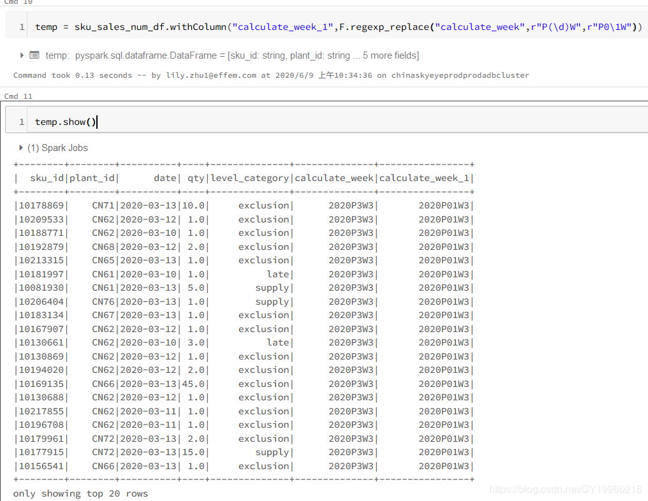The image size is (648, 501).
Task: Click the line number 1 in Cmd 10
Action: [22, 27]
